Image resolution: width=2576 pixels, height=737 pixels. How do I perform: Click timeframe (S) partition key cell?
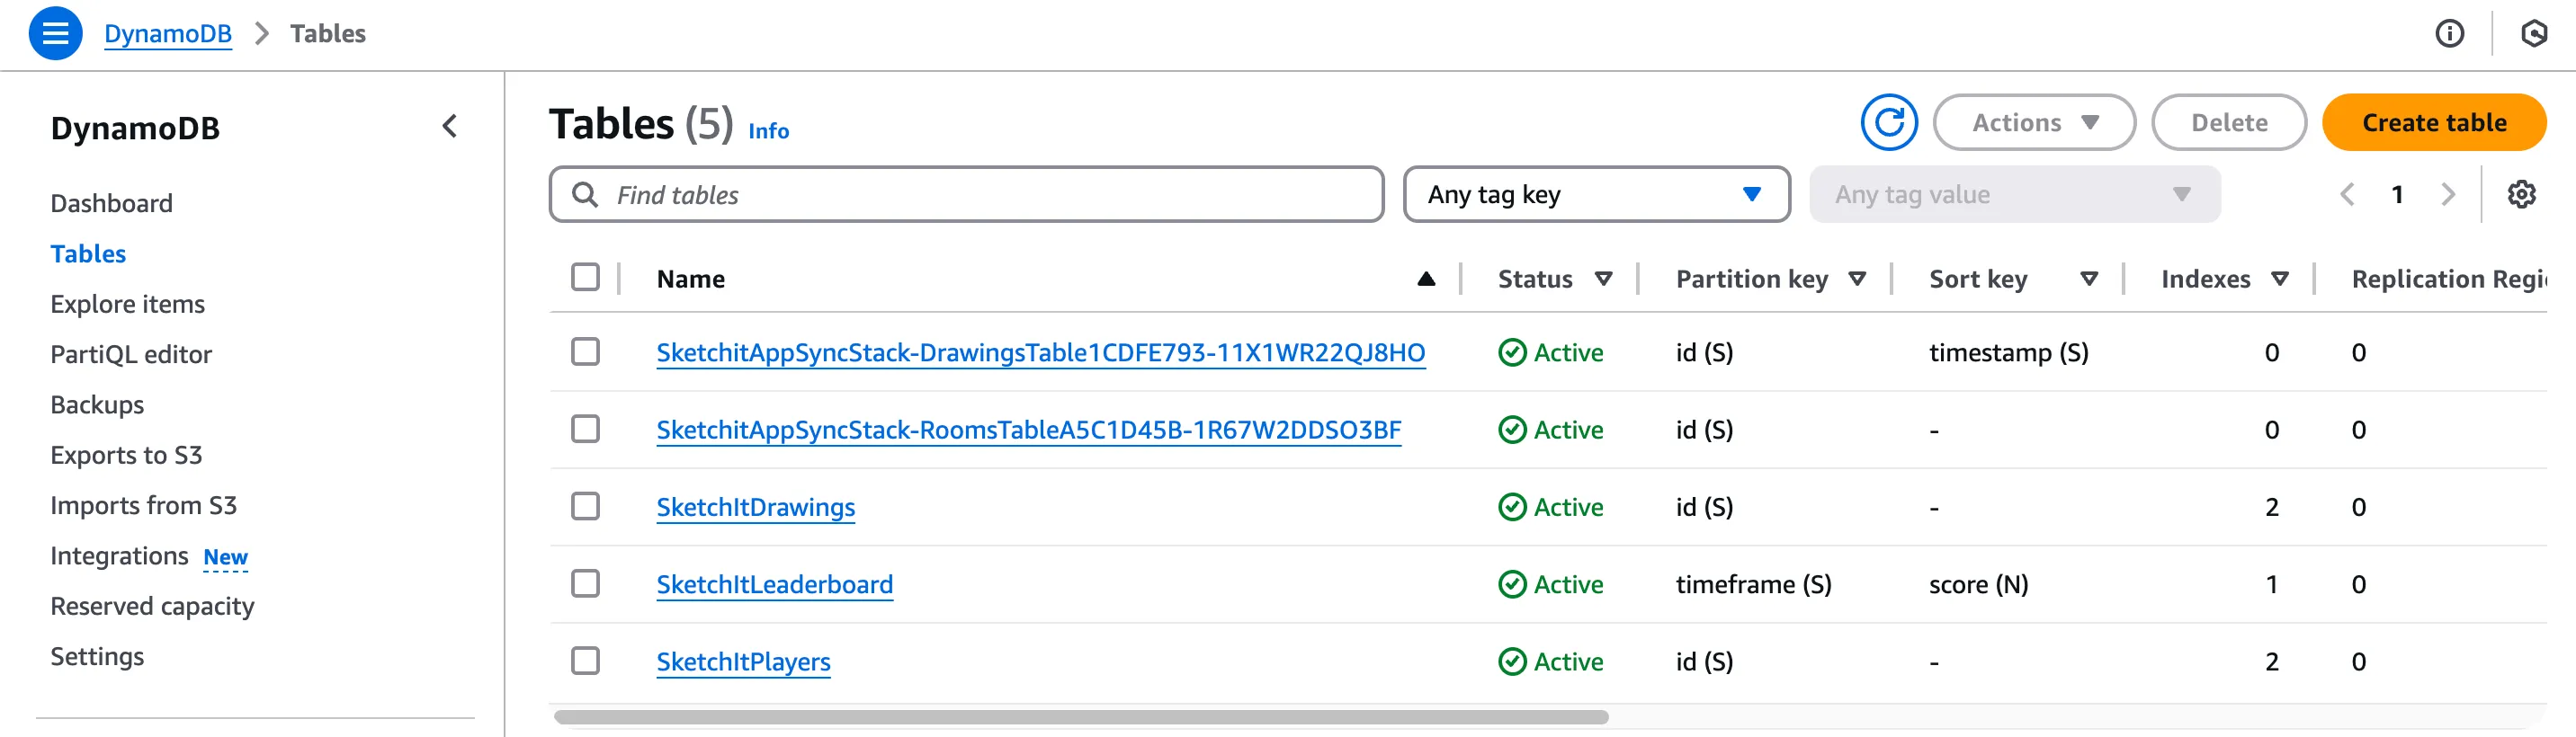click(x=1753, y=584)
